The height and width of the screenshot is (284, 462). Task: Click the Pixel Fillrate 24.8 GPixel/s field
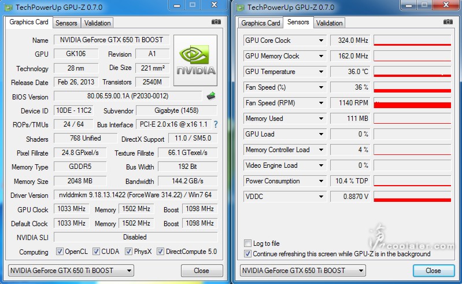80,153
